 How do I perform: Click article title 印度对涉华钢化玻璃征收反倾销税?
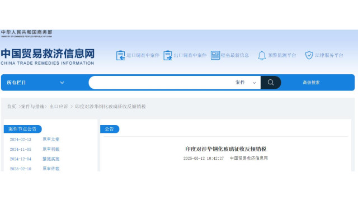226,149
